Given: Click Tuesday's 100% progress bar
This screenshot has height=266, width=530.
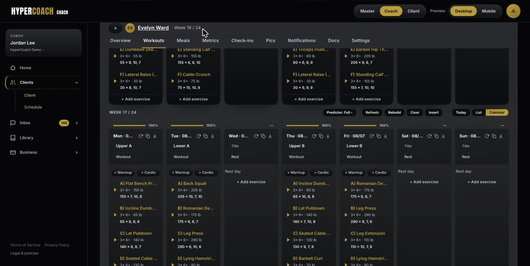Looking at the screenshot, I should 187,126.
